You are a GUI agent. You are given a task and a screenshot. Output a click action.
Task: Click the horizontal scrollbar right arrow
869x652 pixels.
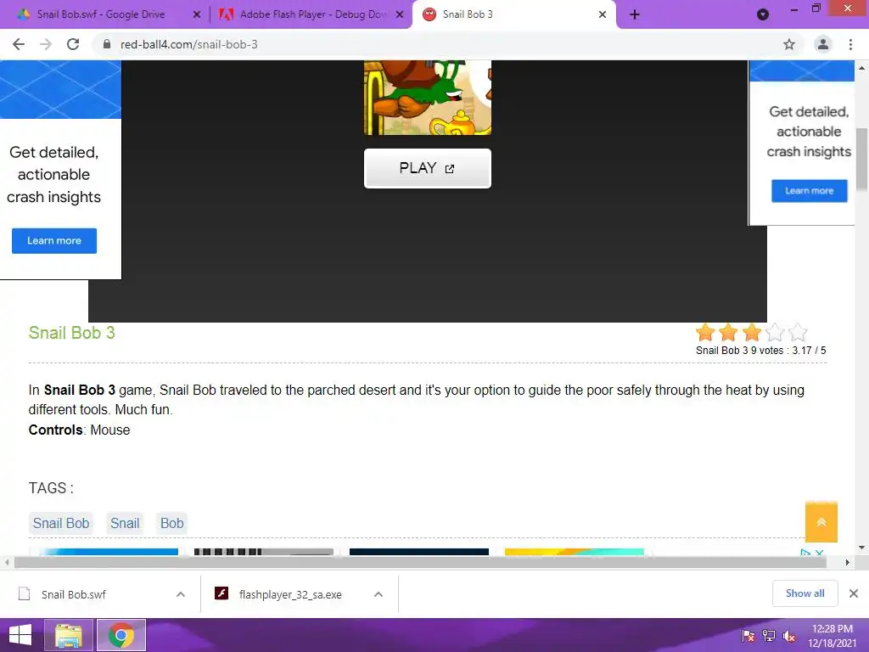[x=848, y=562]
